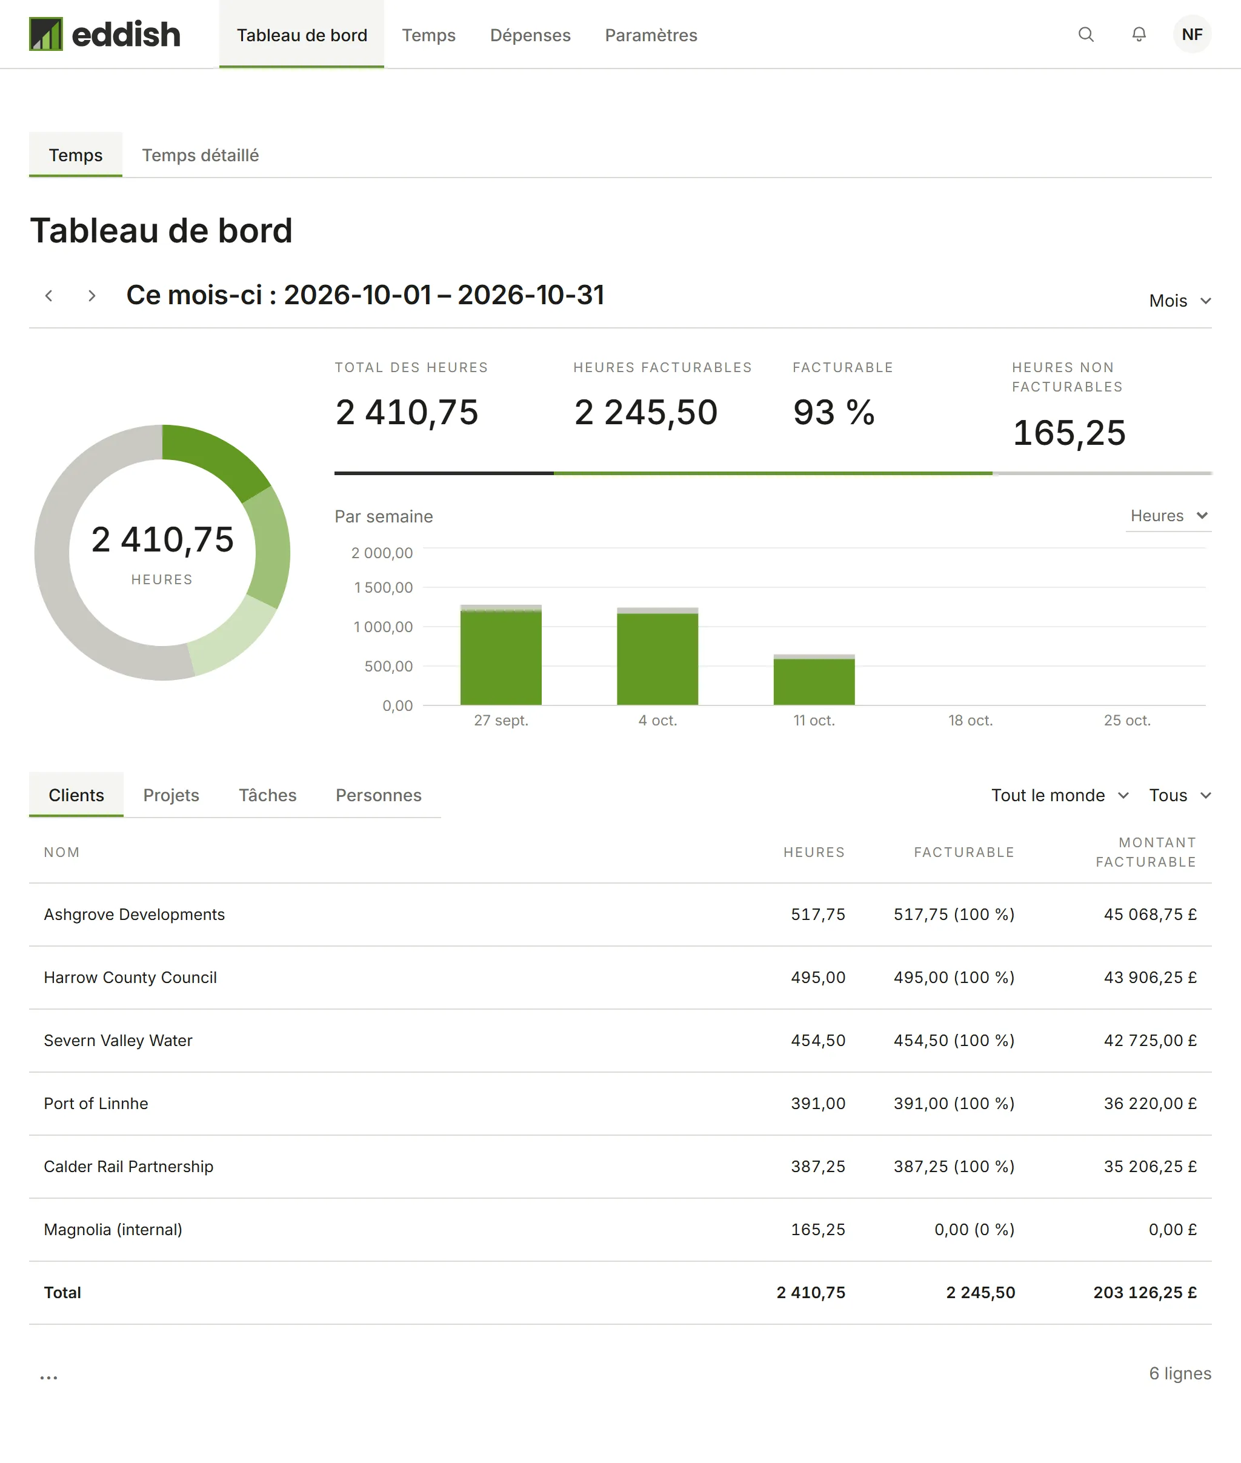Select the Temps sub-tab
The height and width of the screenshot is (1463, 1241).
pyautogui.click(x=75, y=155)
